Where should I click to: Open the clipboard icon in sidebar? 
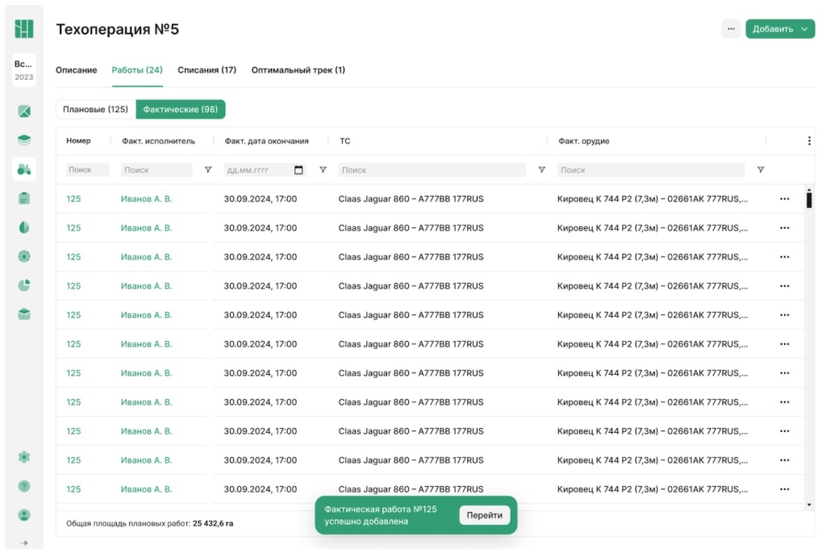(24, 198)
